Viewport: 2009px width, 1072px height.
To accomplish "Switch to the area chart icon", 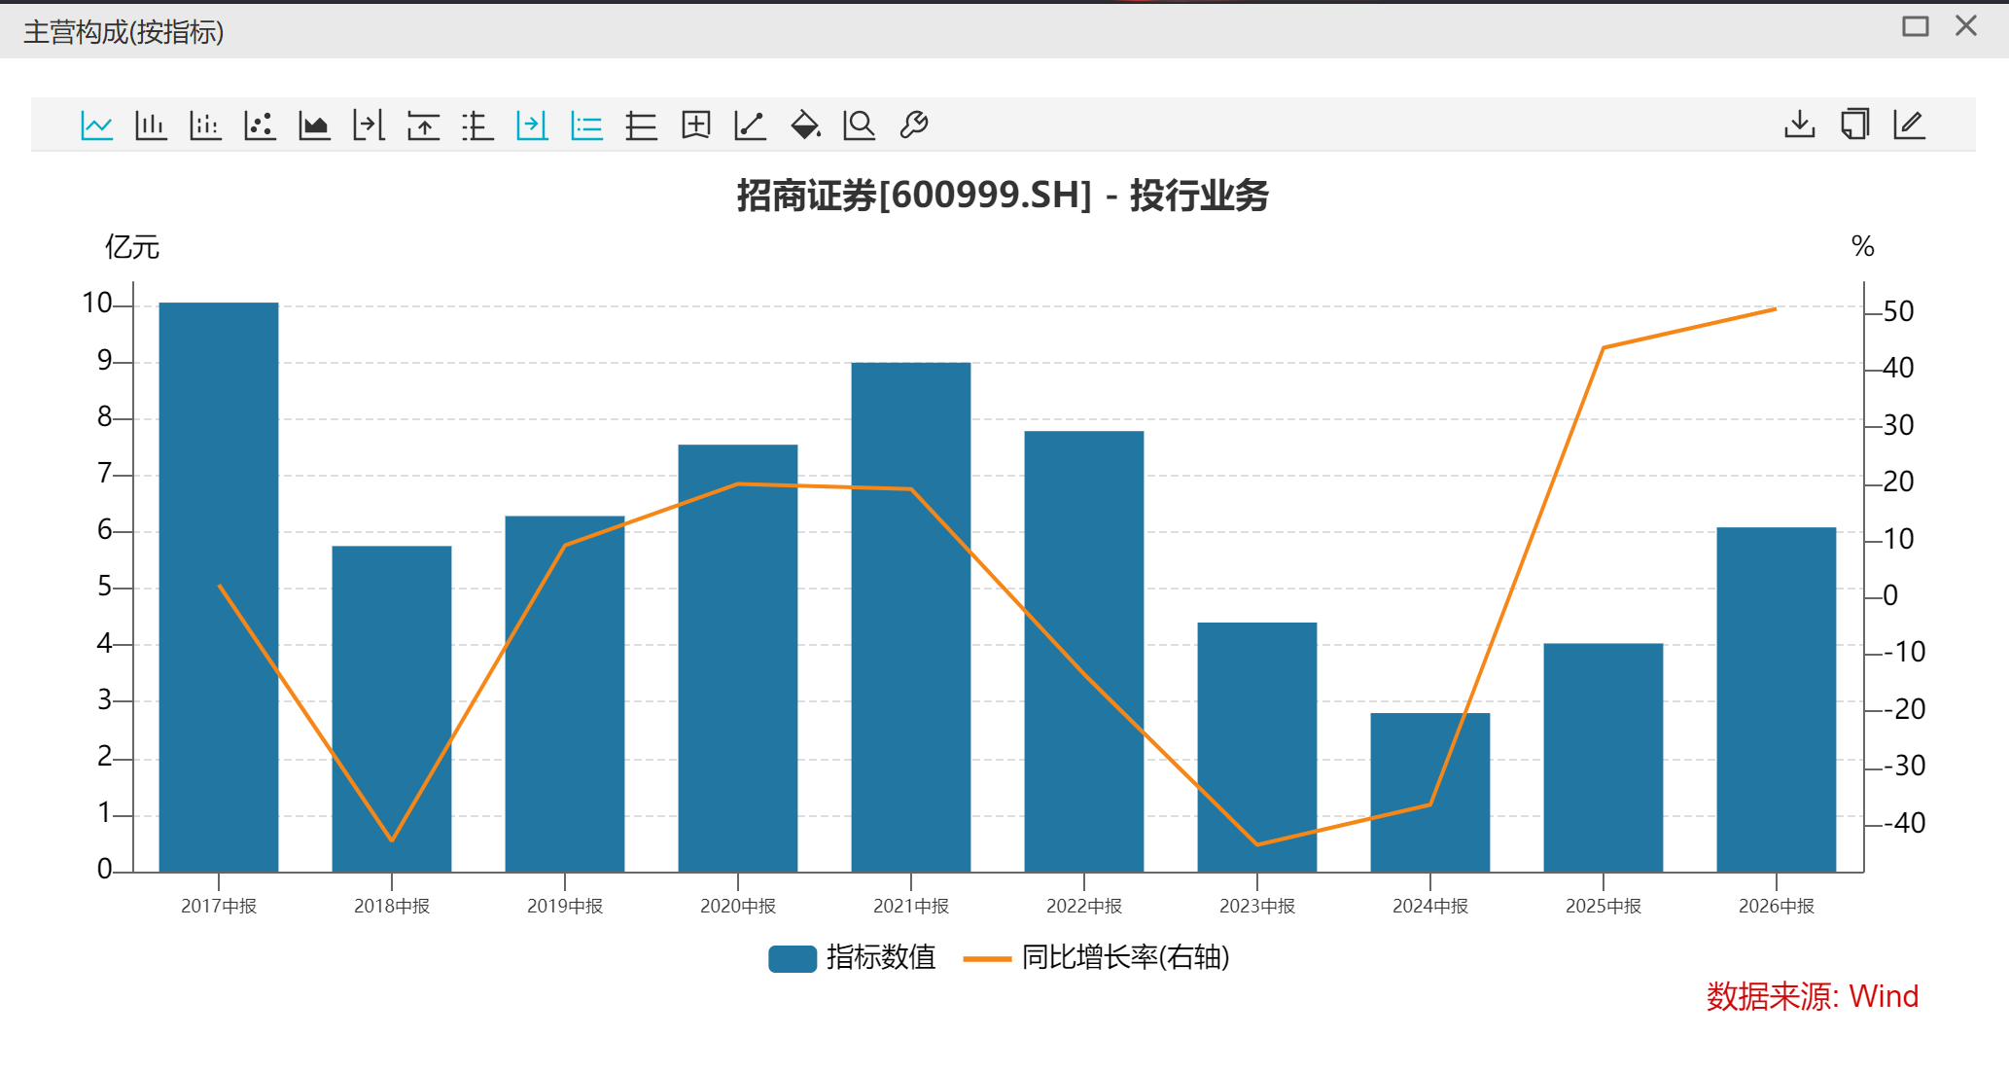I will (x=314, y=125).
